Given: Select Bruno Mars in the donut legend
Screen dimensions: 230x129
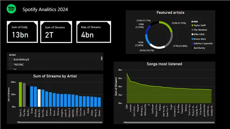Looking at the screenshot, I should 199,39.
